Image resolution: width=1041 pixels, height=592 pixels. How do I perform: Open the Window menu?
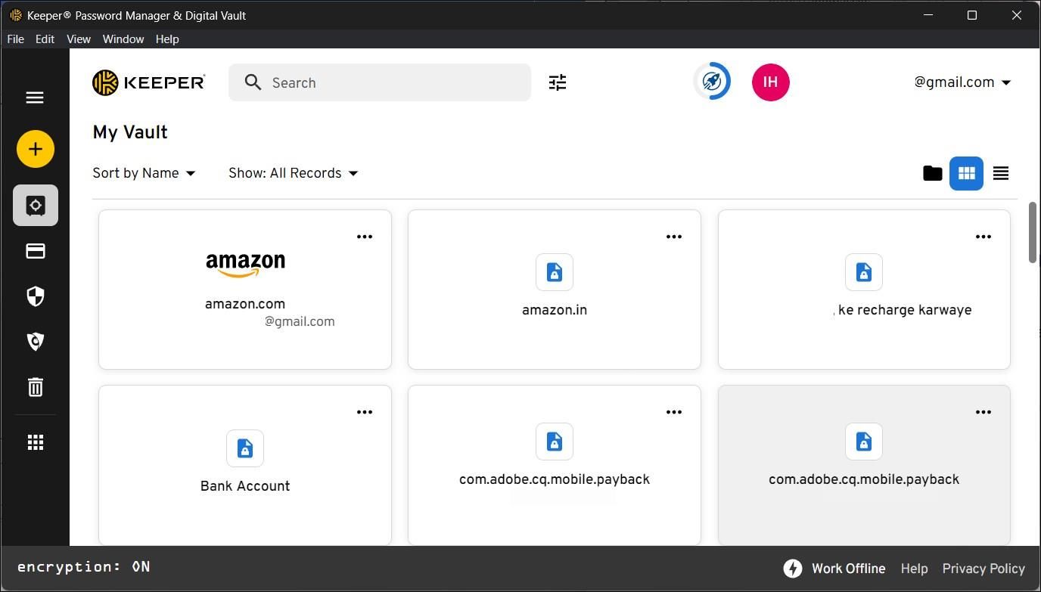click(123, 39)
